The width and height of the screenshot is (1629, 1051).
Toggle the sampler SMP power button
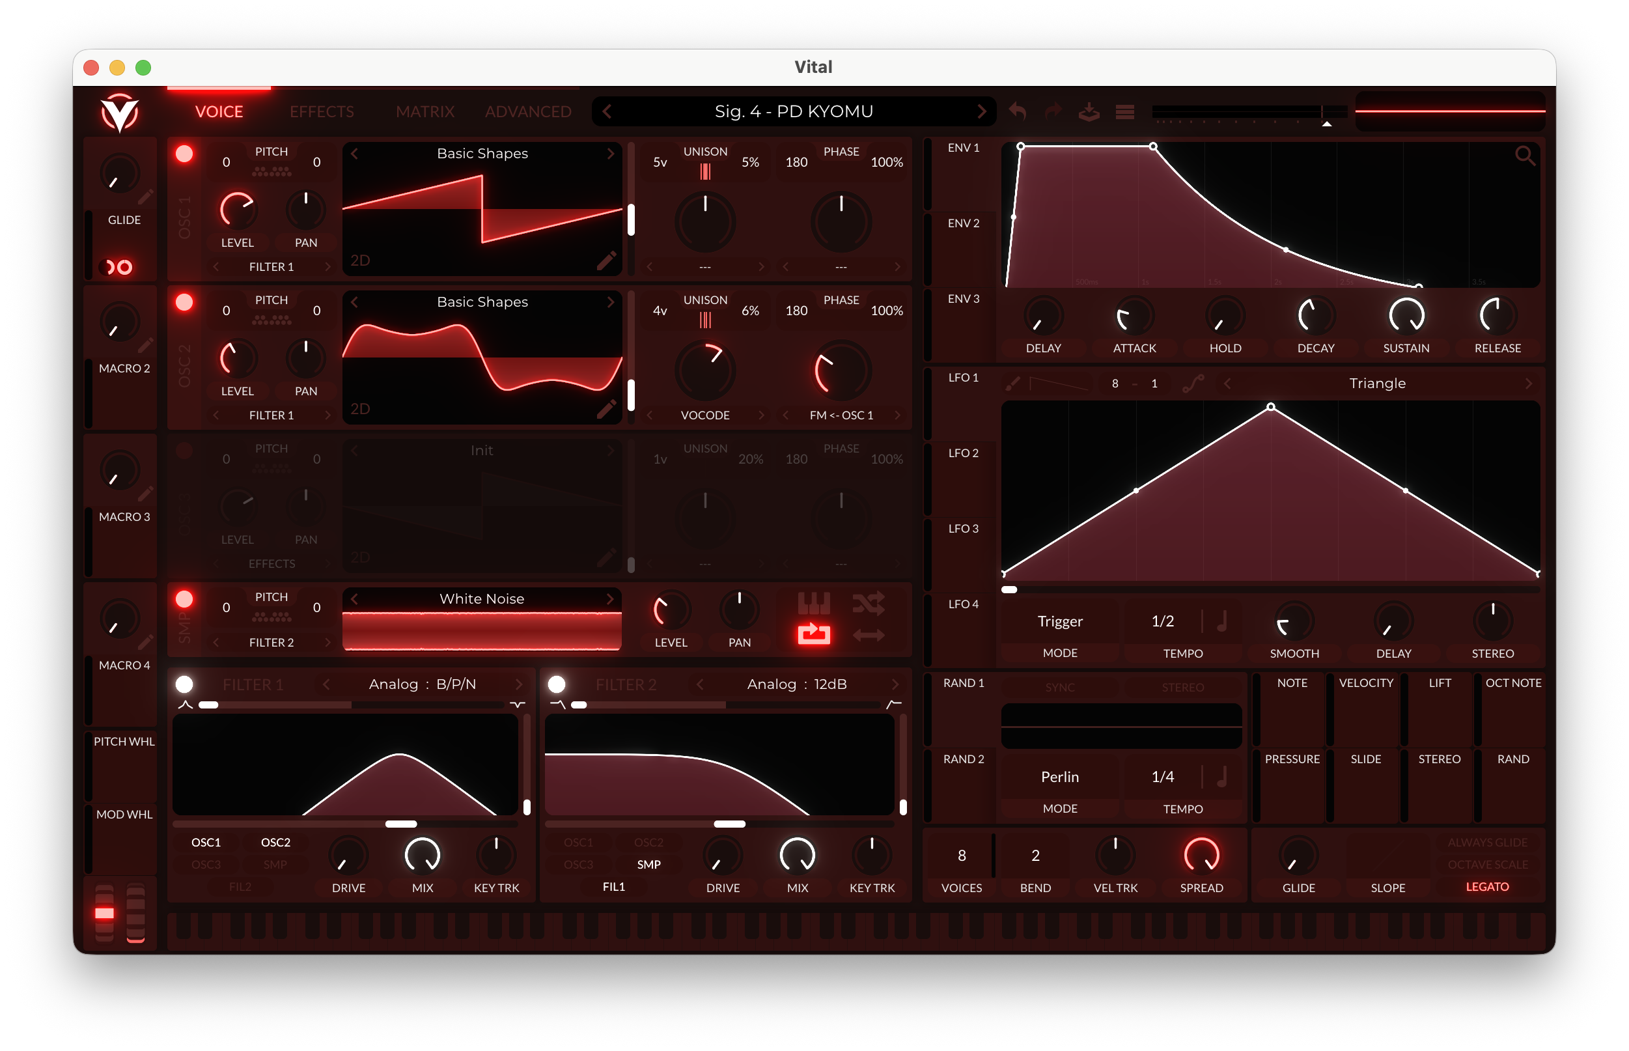pos(184,599)
